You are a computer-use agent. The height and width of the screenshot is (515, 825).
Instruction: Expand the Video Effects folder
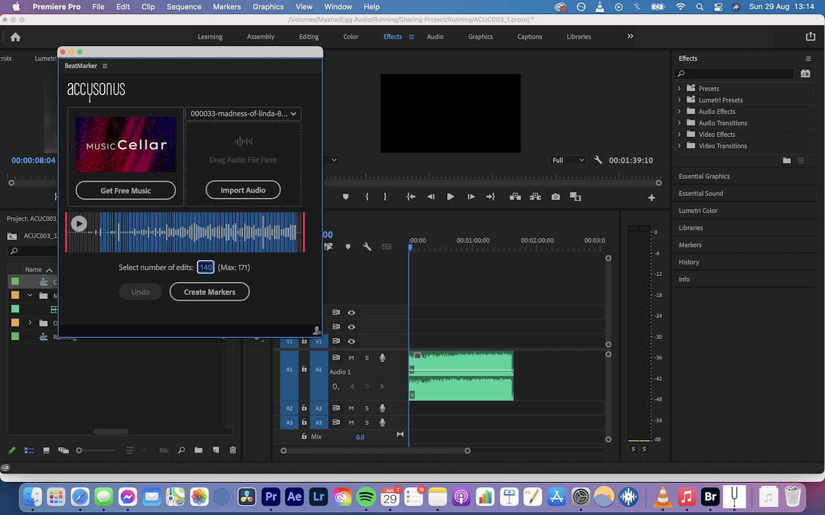(679, 134)
